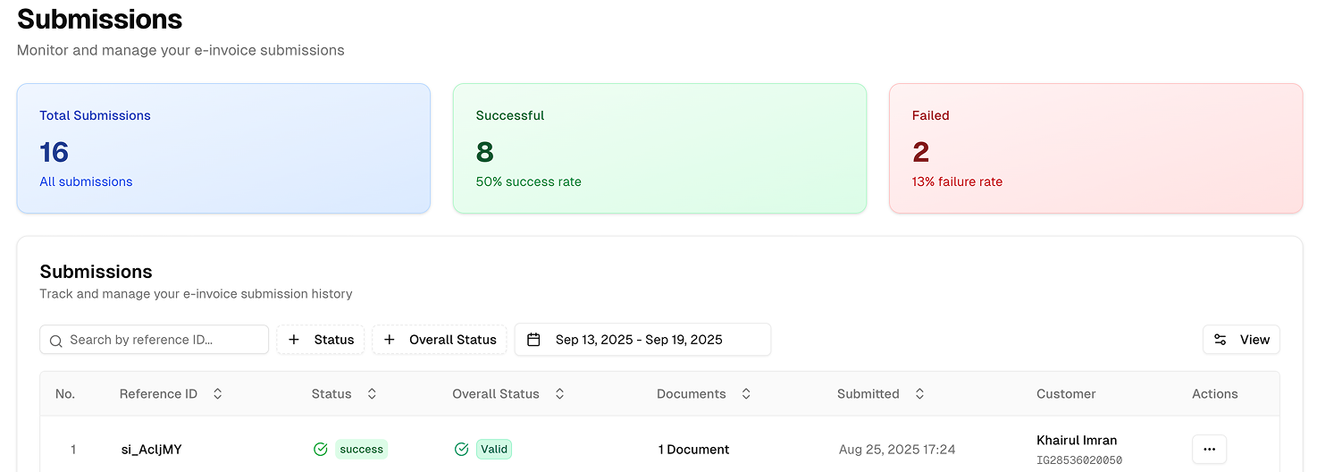Click the plus icon beside Overall Status filter
This screenshot has height=472, width=1317.
pyautogui.click(x=389, y=340)
